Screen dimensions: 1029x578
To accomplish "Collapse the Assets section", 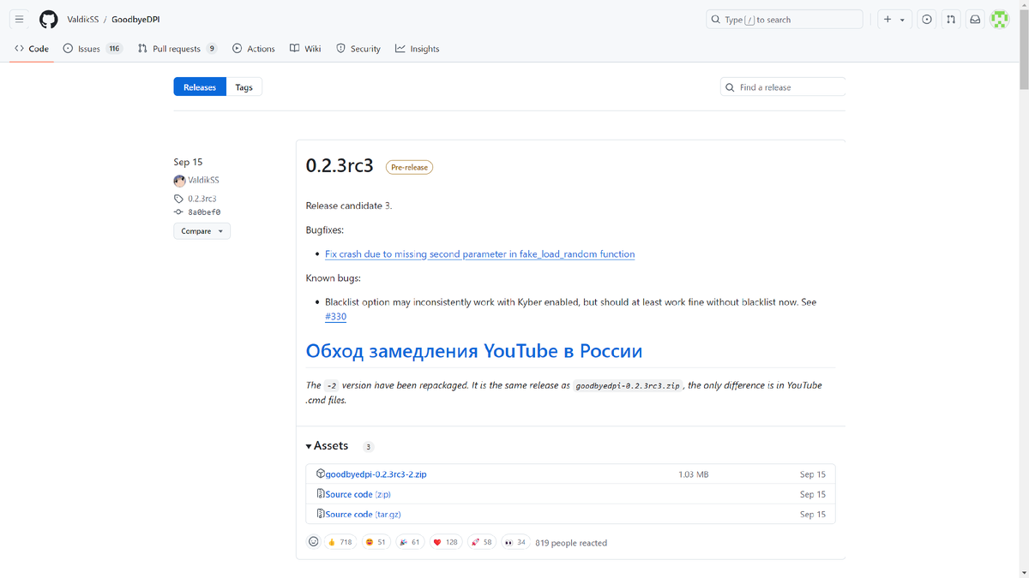I will [327, 446].
